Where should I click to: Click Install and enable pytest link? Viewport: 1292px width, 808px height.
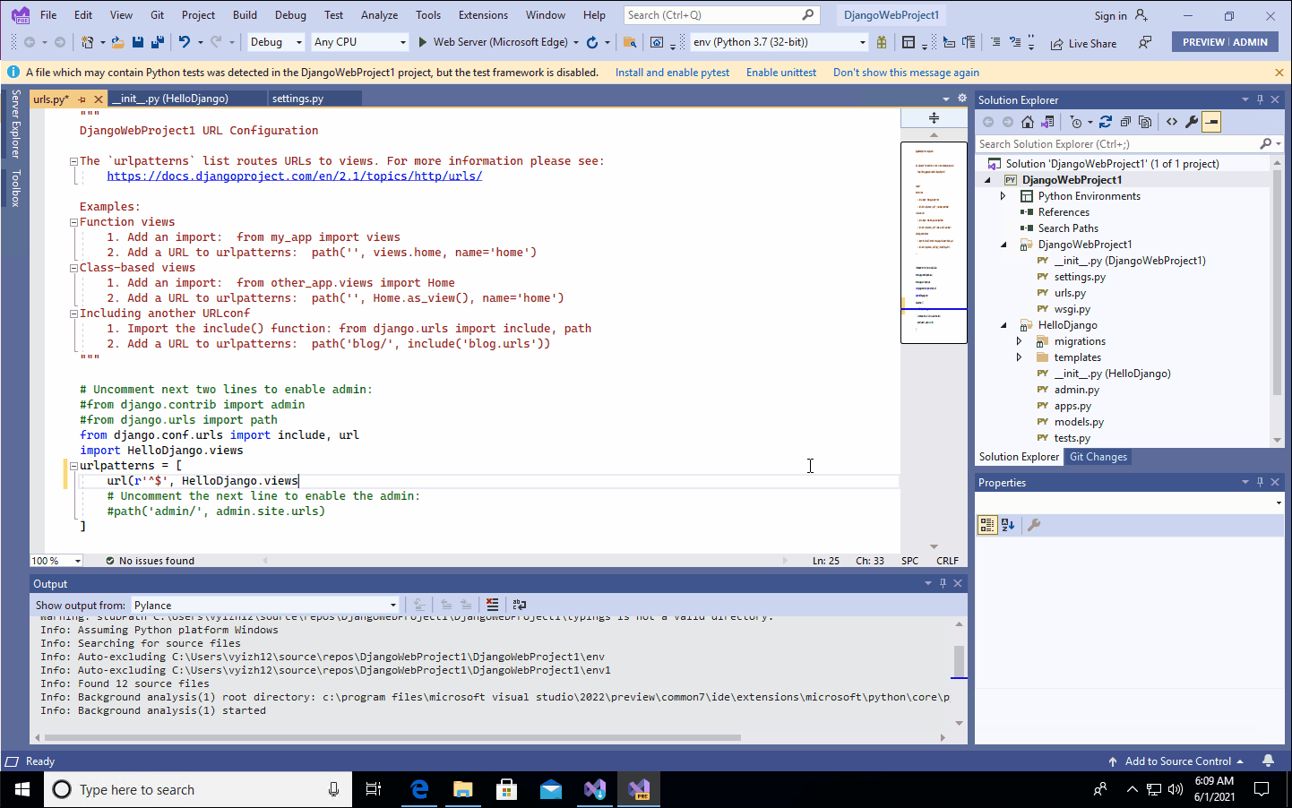point(672,72)
